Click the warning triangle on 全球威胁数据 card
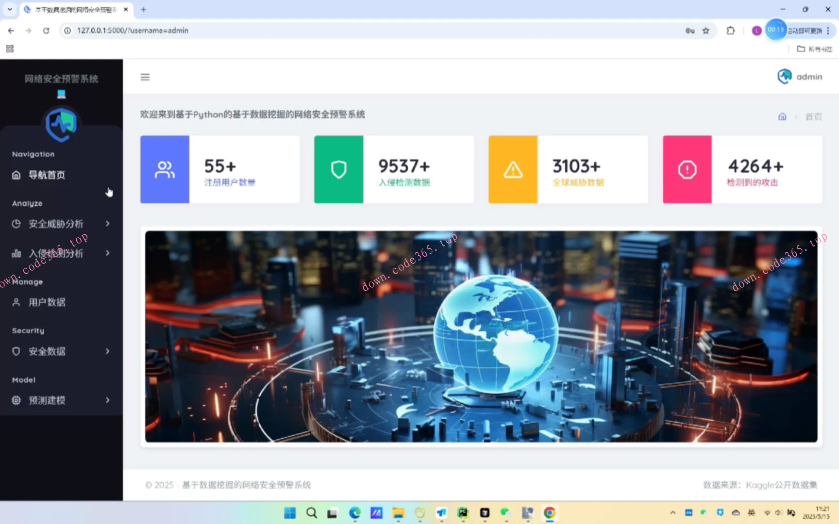 point(512,169)
